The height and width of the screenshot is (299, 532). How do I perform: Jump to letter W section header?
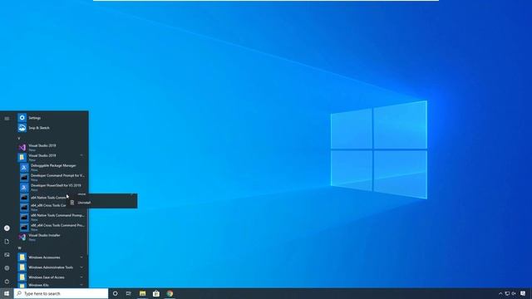[x=19, y=248]
